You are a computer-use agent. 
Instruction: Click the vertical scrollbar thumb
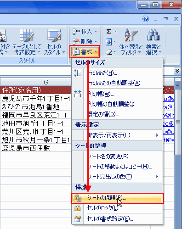(177, 122)
